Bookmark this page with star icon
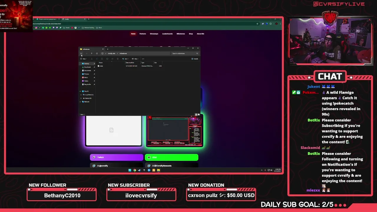 pos(257,24)
